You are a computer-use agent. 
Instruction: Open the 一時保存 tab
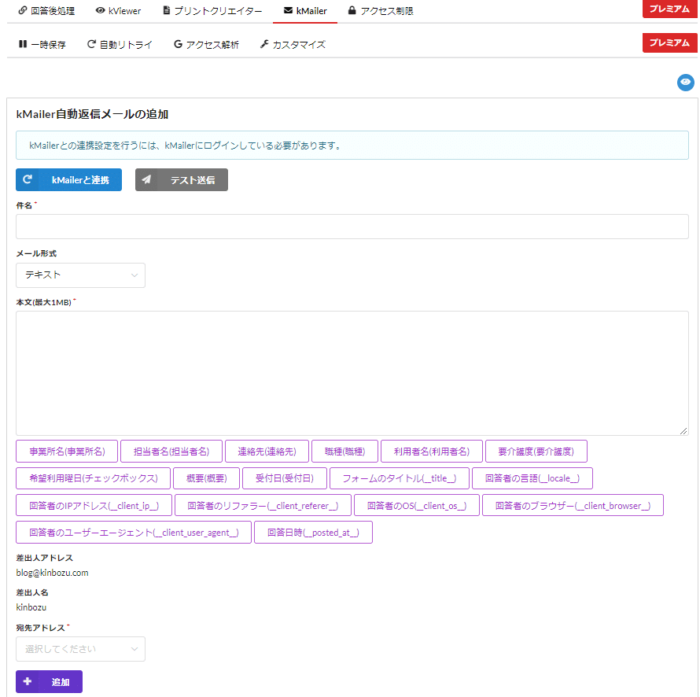[42, 45]
